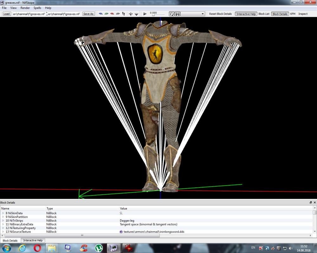Image resolution: width=317 pixels, height=253 pixels.
Task: Open the View menu
Action: click(x=13, y=8)
